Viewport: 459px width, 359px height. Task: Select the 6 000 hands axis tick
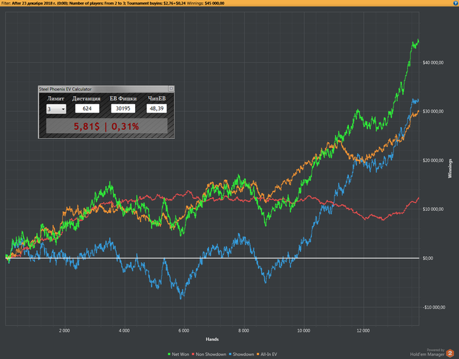point(184,331)
